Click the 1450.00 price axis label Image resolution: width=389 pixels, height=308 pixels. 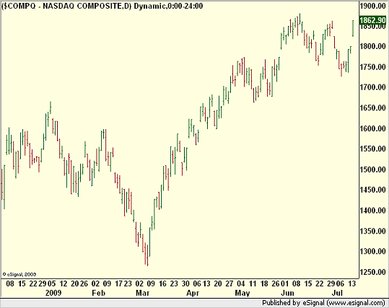373,190
